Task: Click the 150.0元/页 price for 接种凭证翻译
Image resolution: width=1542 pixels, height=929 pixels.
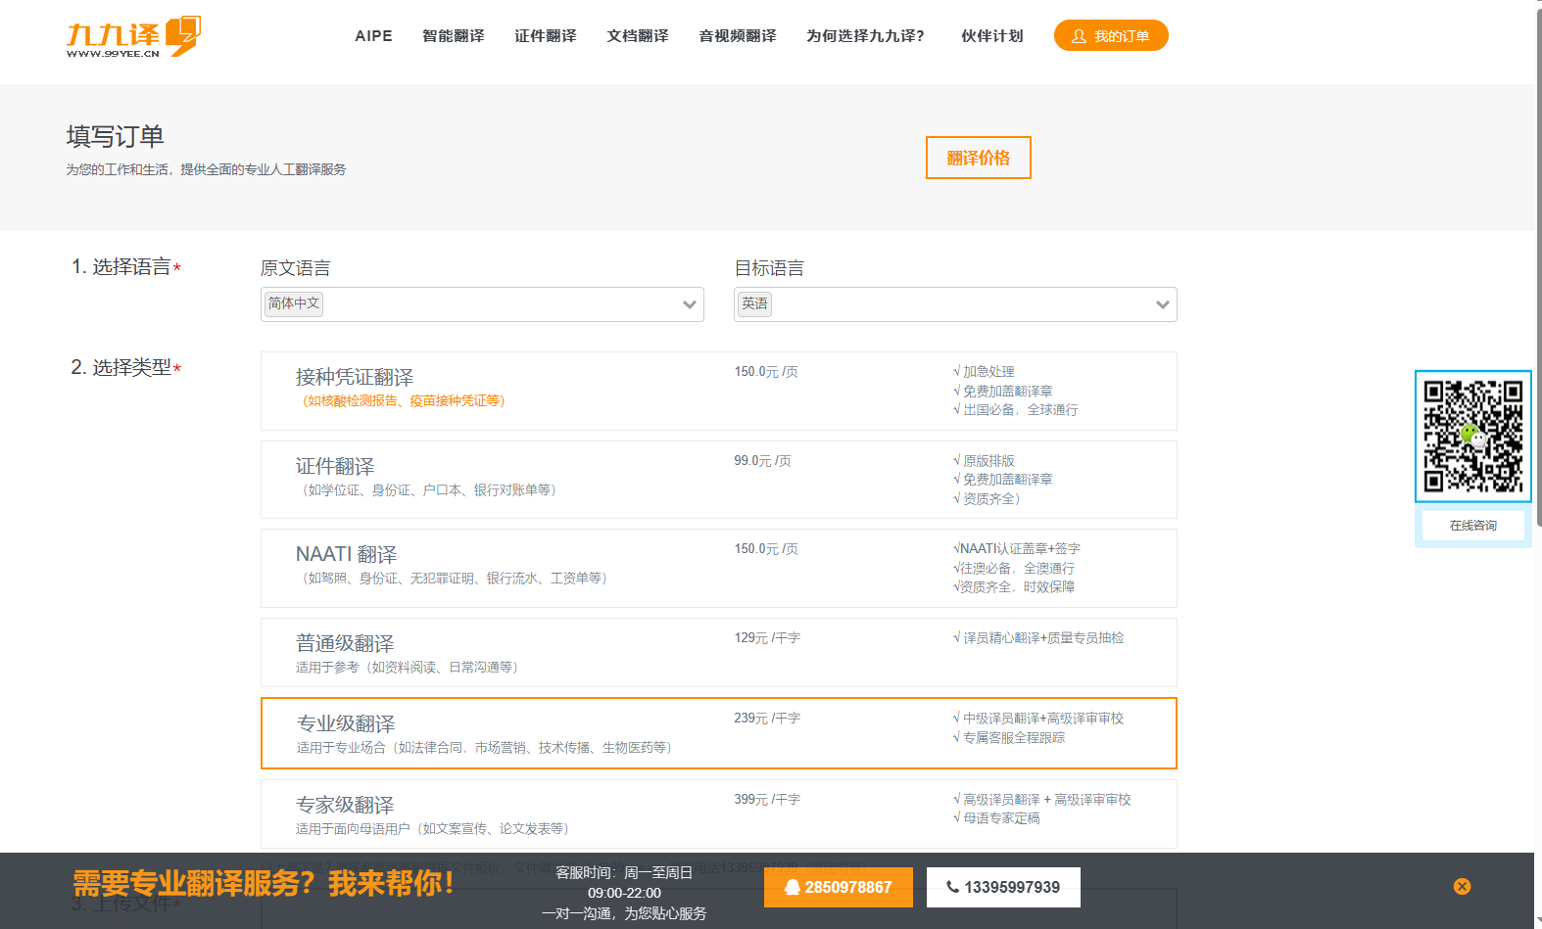Action: pyautogui.click(x=766, y=372)
